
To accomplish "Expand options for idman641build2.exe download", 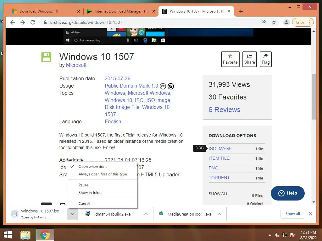I will (146, 214).
